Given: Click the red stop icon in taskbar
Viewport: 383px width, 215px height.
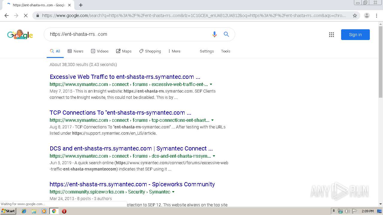Looking at the screenshot, I should (64, 211).
